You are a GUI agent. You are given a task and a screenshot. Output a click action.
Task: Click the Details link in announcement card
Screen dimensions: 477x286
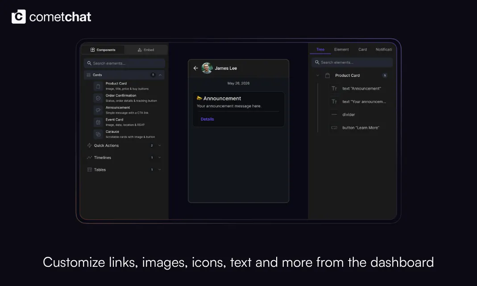pyautogui.click(x=207, y=119)
